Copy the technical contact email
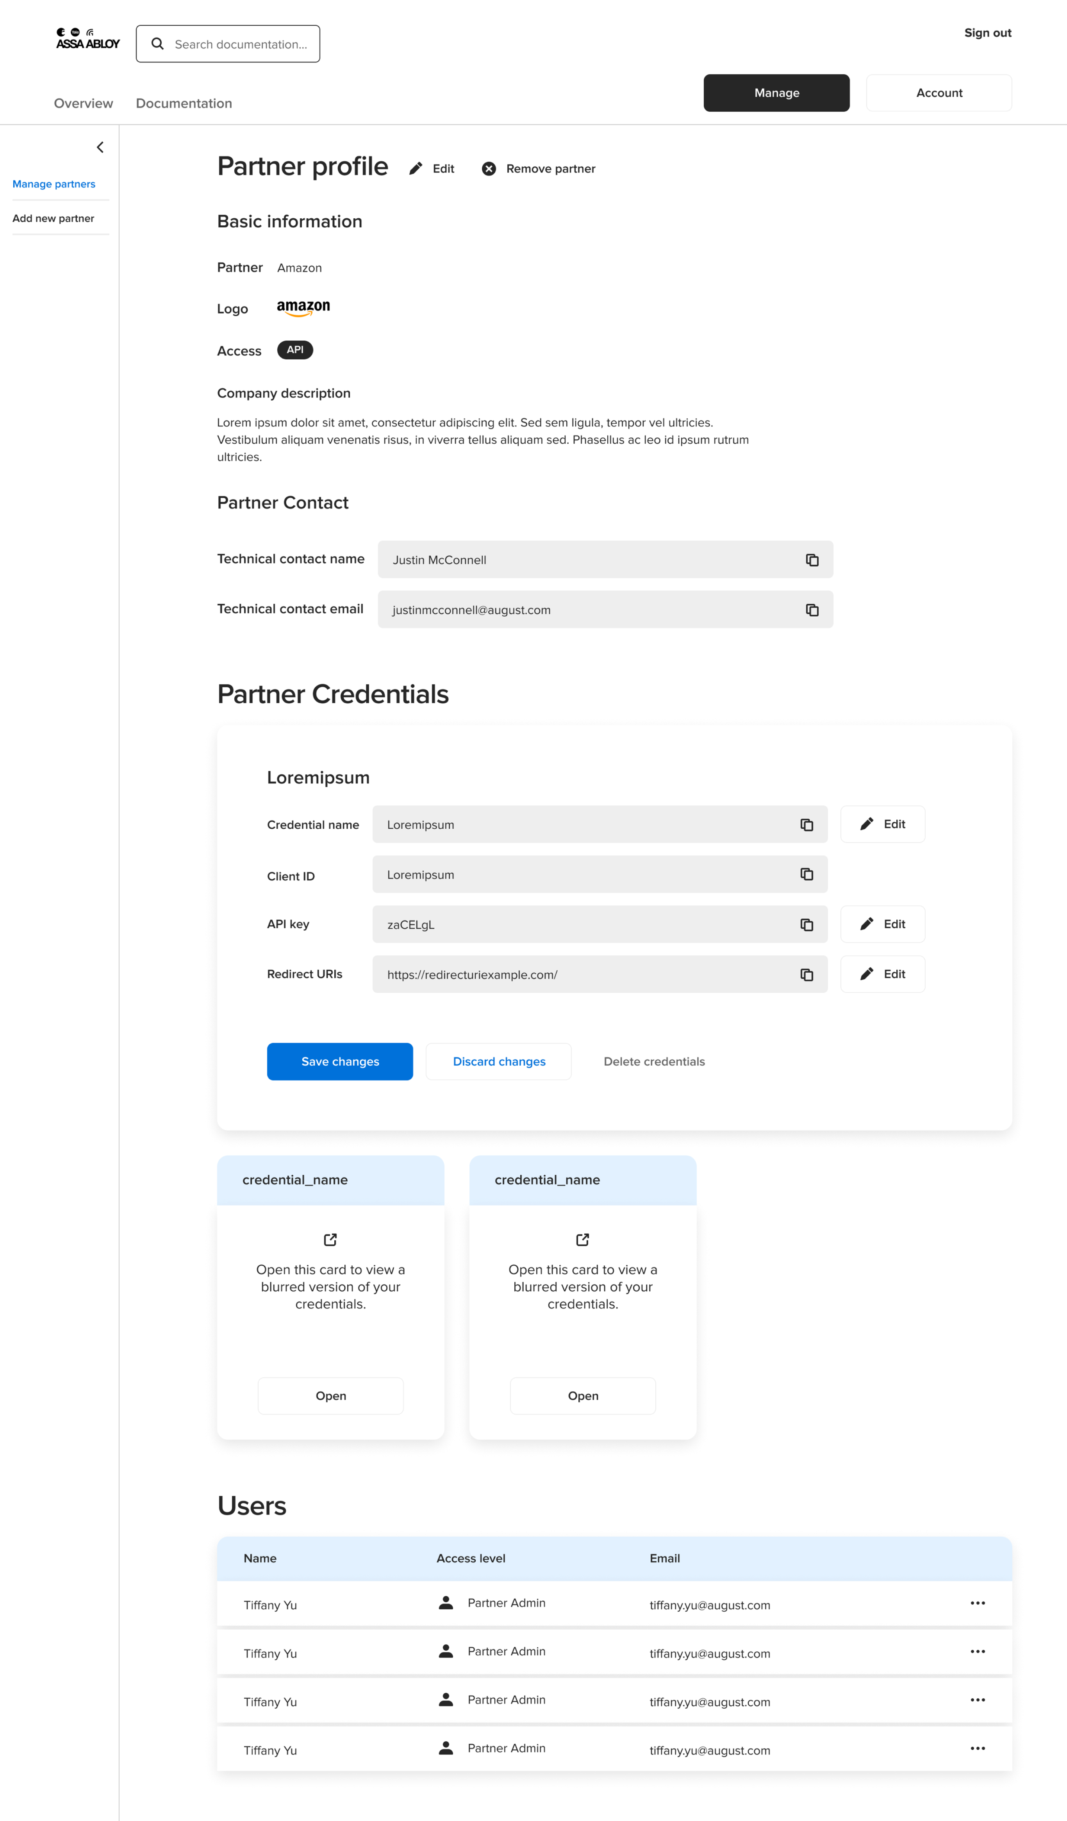 tap(812, 610)
